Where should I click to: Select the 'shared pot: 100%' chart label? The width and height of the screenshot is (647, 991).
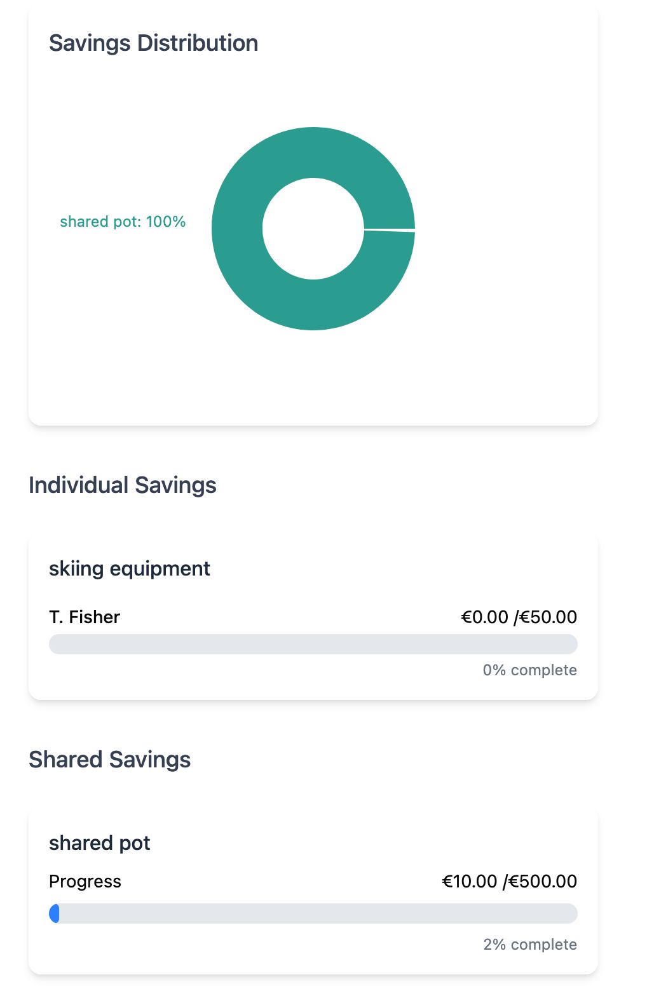123,222
